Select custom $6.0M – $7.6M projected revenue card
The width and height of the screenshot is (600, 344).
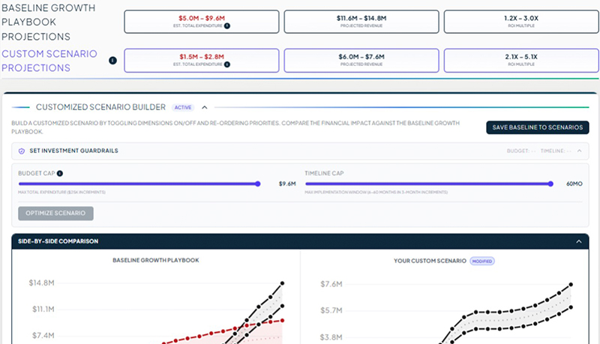pos(361,61)
